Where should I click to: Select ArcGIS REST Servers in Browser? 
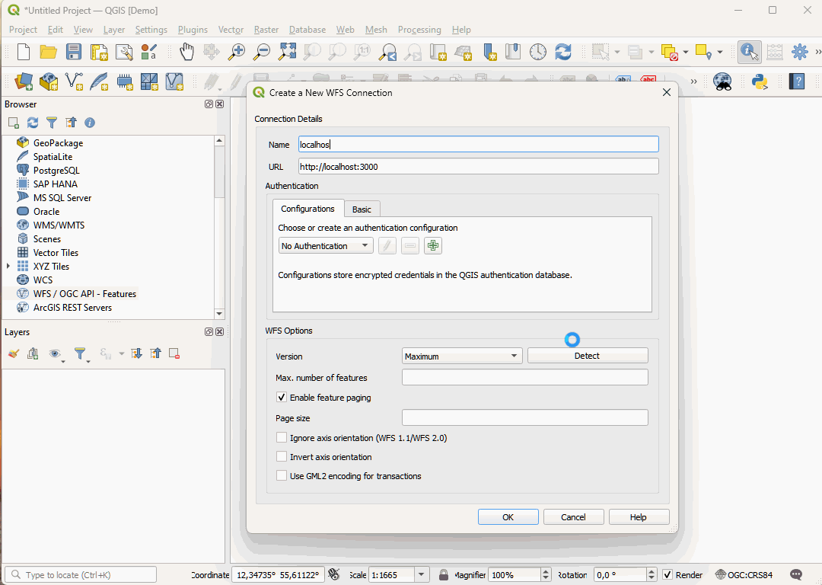(x=72, y=308)
